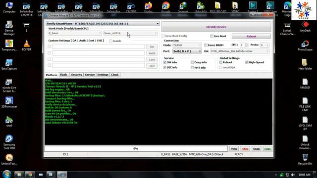This screenshot has height=178, width=317.
Task: Switch to the Security tab
Action: [x=77, y=75]
